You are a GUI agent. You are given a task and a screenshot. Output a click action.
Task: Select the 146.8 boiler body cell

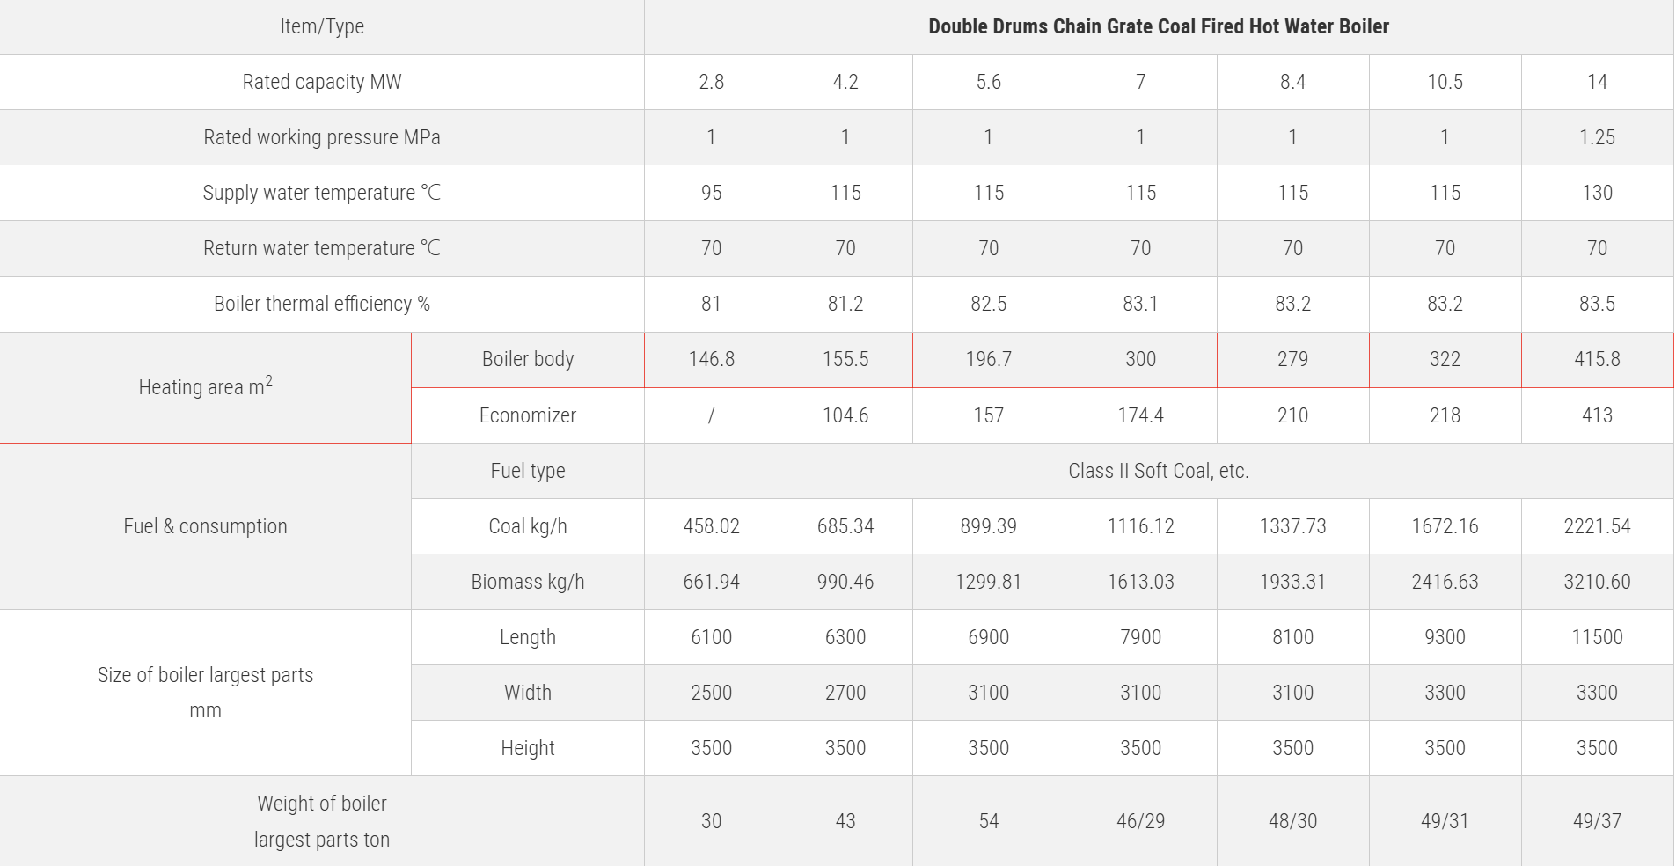coord(711,359)
